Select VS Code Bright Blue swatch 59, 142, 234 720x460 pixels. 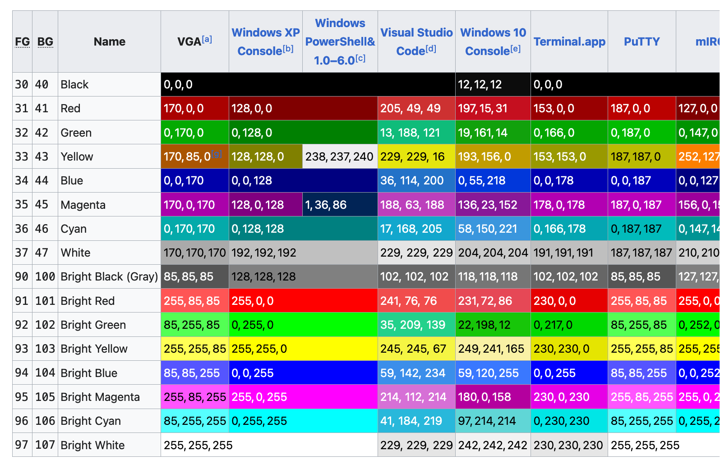(x=416, y=373)
